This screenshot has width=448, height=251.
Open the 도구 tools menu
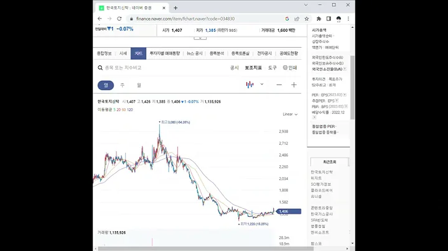click(x=273, y=68)
